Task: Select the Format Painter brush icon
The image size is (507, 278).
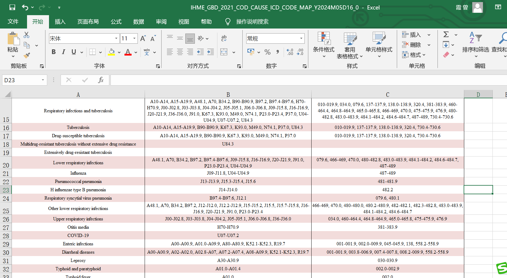Action: [27, 55]
